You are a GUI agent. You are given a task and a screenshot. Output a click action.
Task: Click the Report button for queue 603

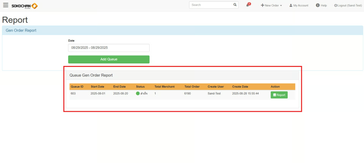click(x=279, y=95)
